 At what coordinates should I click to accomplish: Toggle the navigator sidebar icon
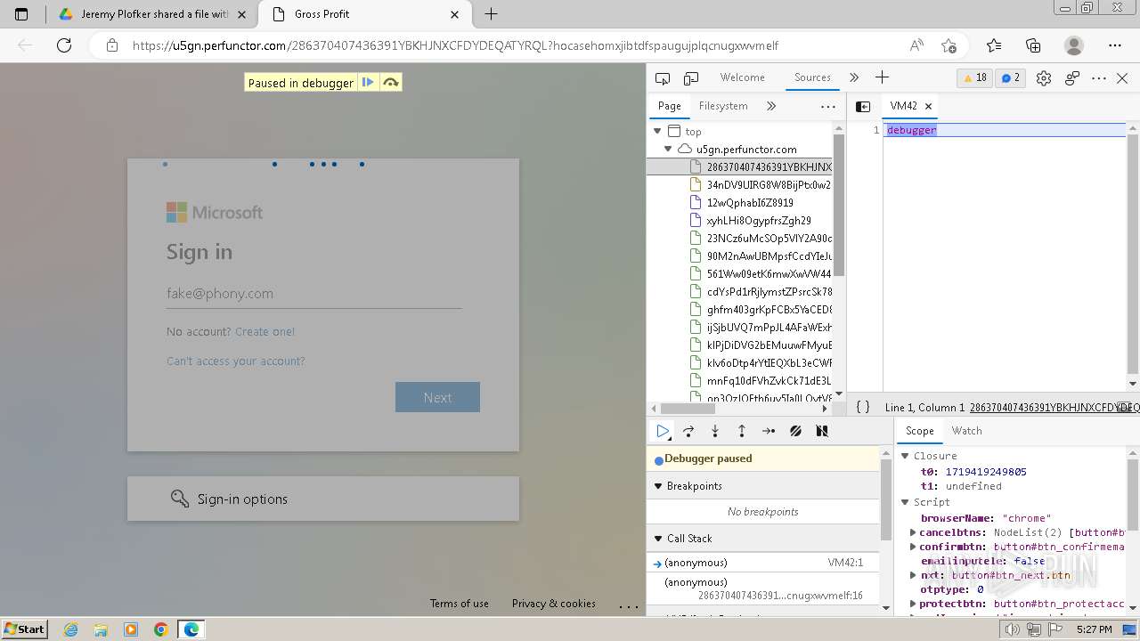(x=863, y=107)
